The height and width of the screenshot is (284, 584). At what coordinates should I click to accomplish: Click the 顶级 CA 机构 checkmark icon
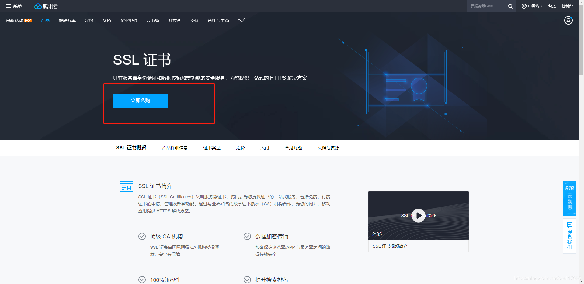(142, 236)
